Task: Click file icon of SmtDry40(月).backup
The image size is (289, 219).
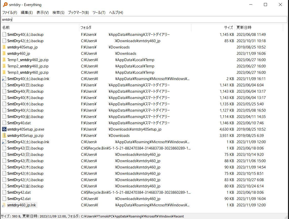Action: [x=4, y=91]
